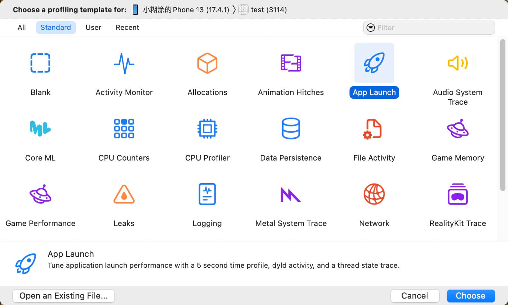Click the File Activity label
The height and width of the screenshot is (305, 508).
coord(374,158)
